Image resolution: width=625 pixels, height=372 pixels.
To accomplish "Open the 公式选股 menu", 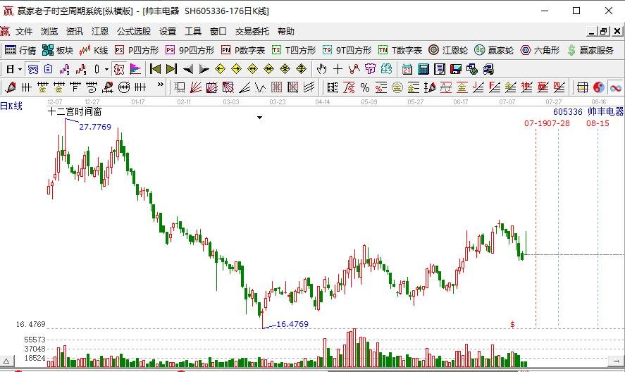I will pyautogui.click(x=134, y=32).
